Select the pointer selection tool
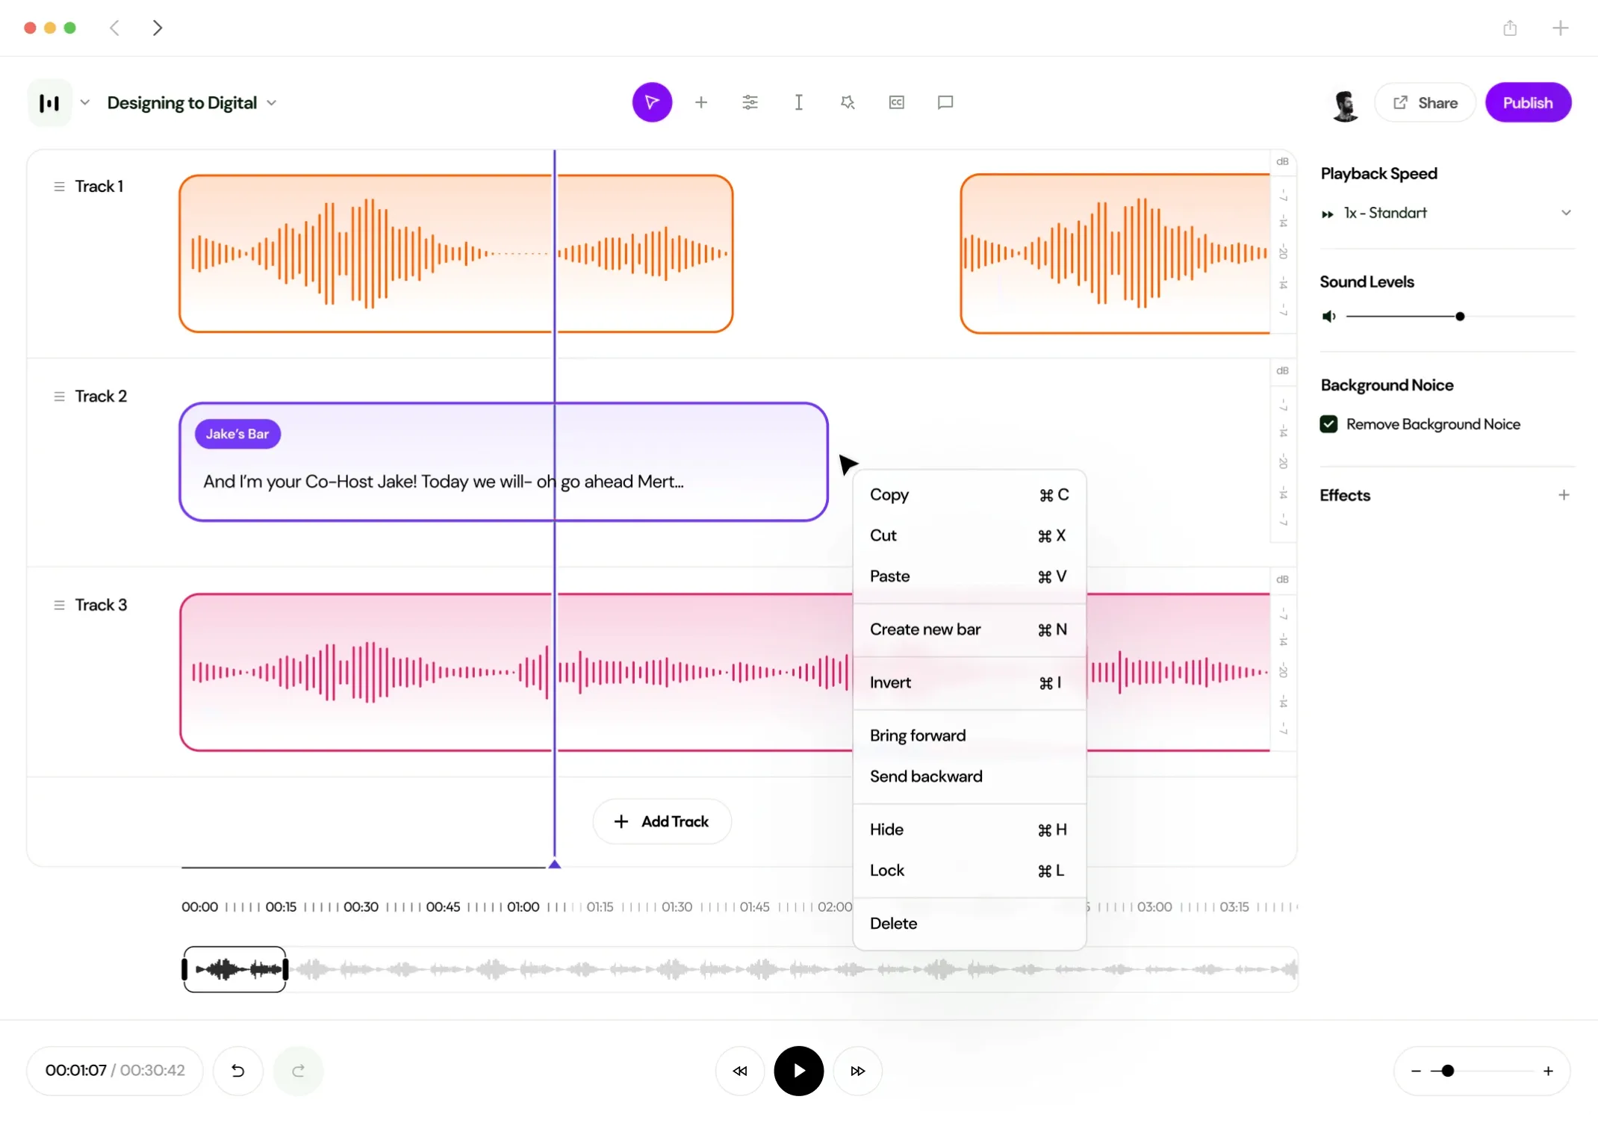 point(652,102)
